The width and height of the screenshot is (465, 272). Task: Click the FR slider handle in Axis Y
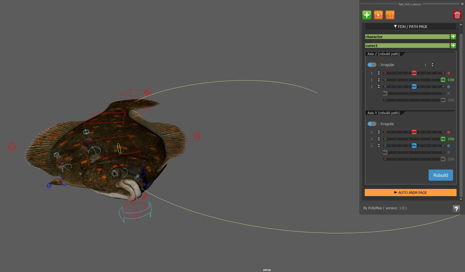click(x=443, y=139)
